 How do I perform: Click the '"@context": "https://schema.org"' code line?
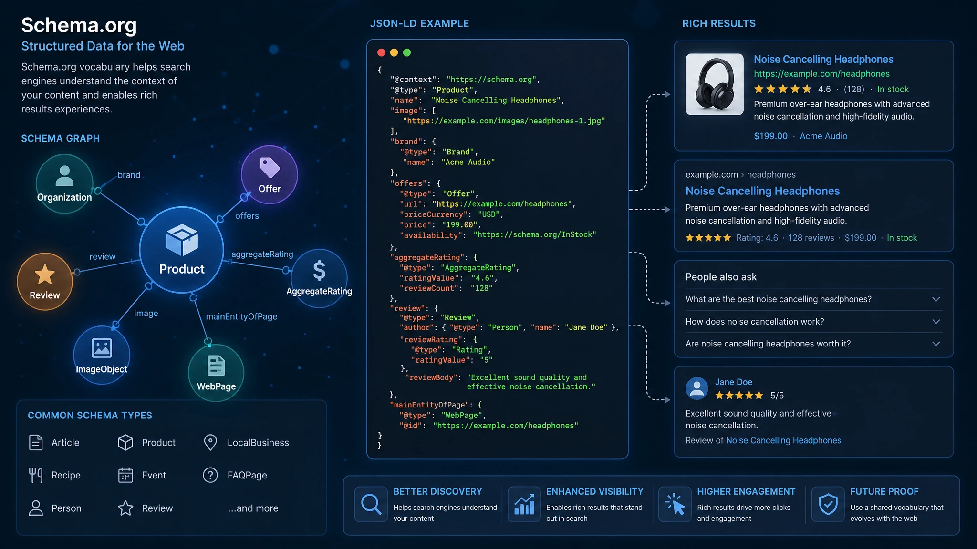465,80
